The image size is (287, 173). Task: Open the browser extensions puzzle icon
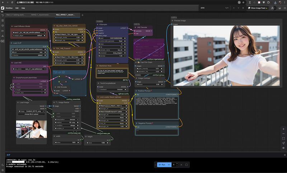[x=268, y=3]
